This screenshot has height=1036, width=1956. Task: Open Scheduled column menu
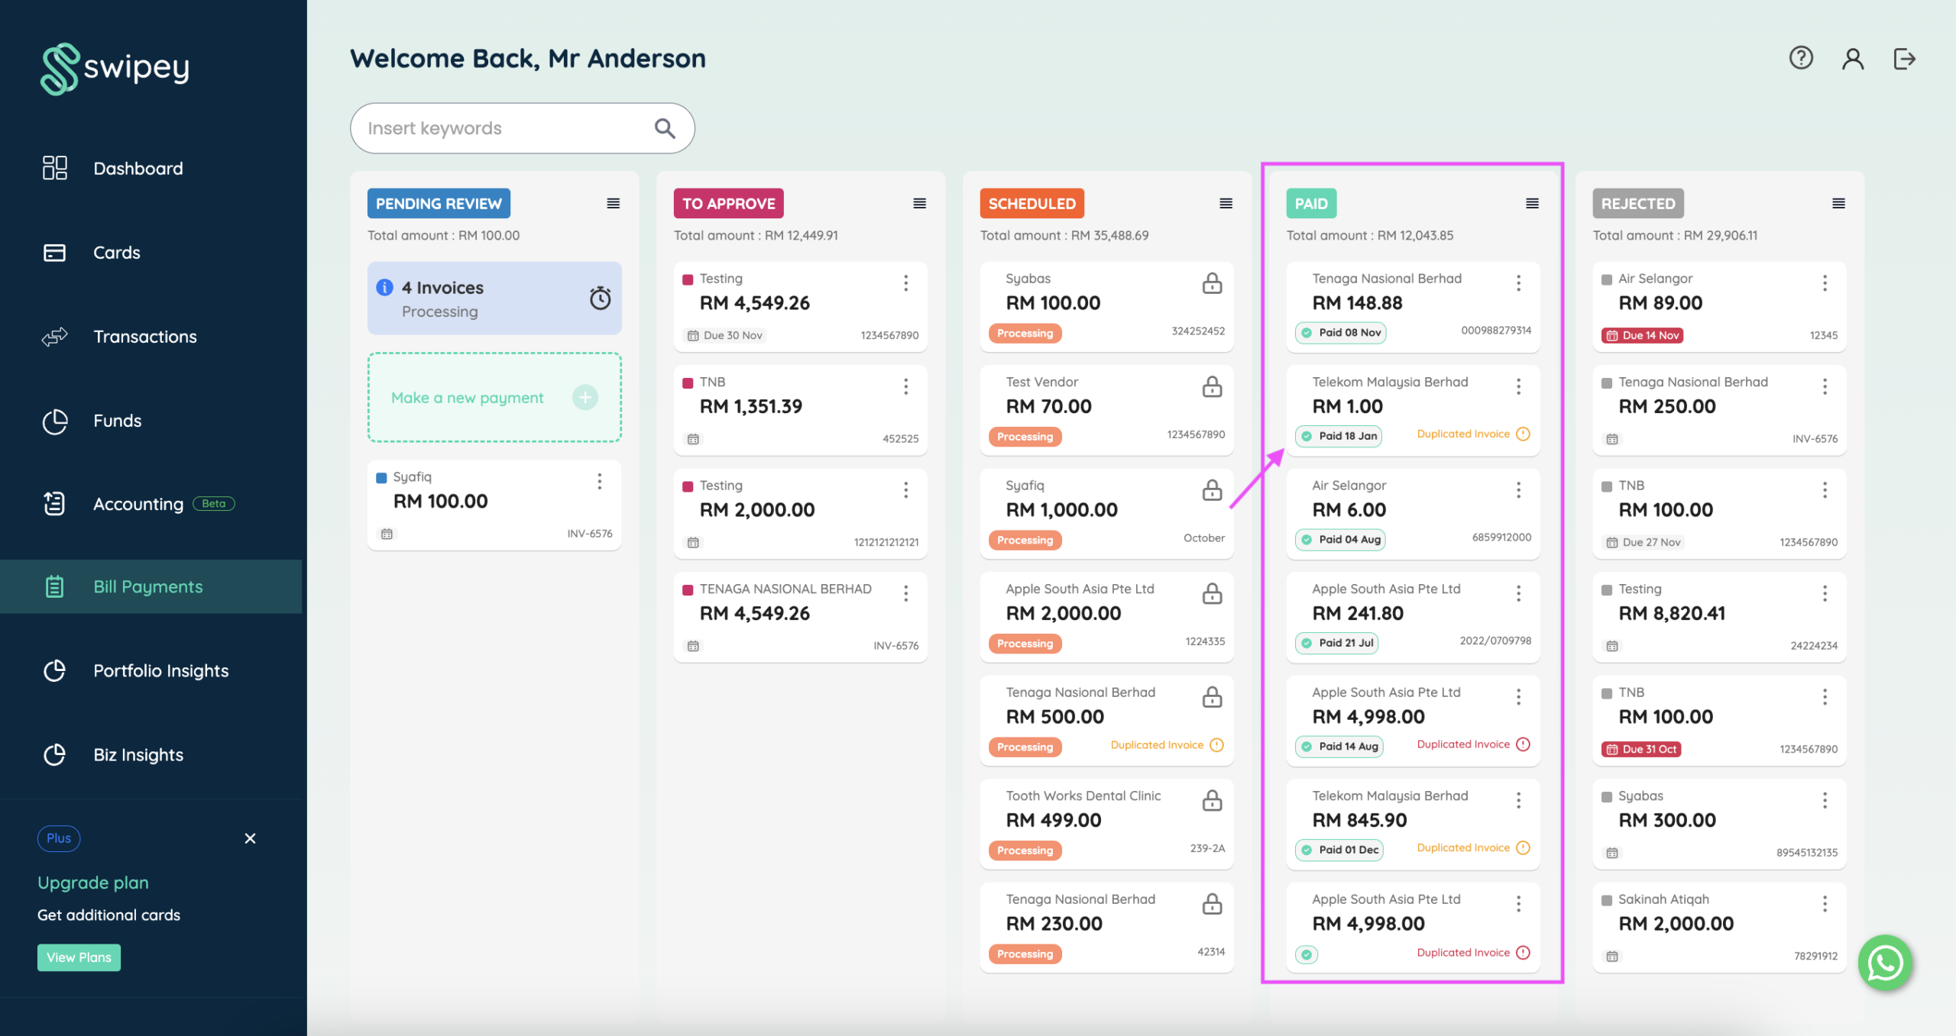pos(1226,203)
